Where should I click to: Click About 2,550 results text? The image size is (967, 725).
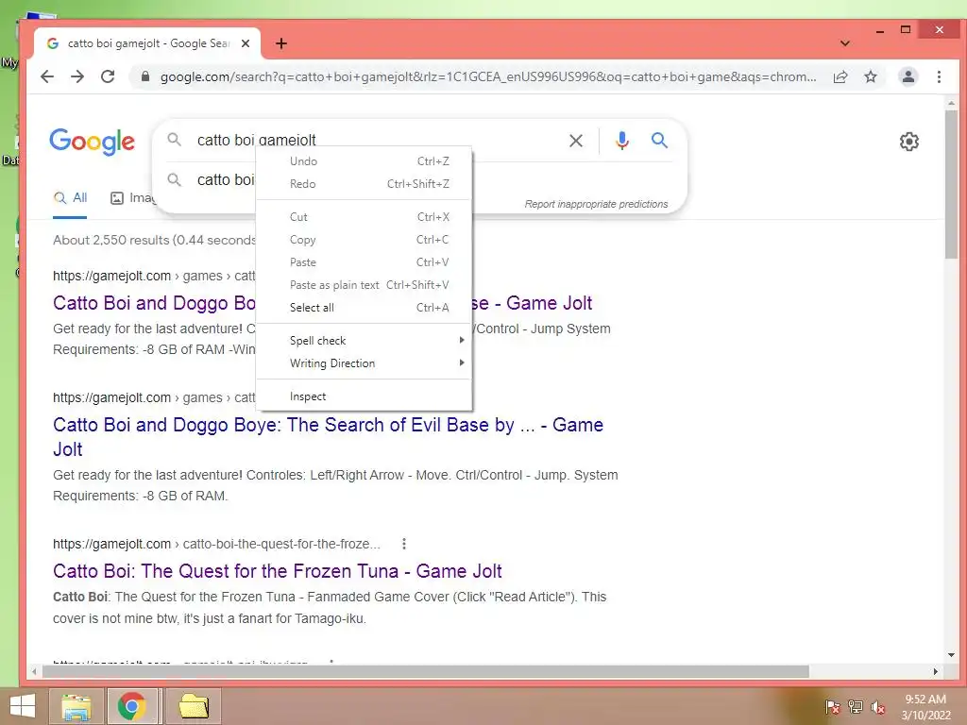coord(154,241)
